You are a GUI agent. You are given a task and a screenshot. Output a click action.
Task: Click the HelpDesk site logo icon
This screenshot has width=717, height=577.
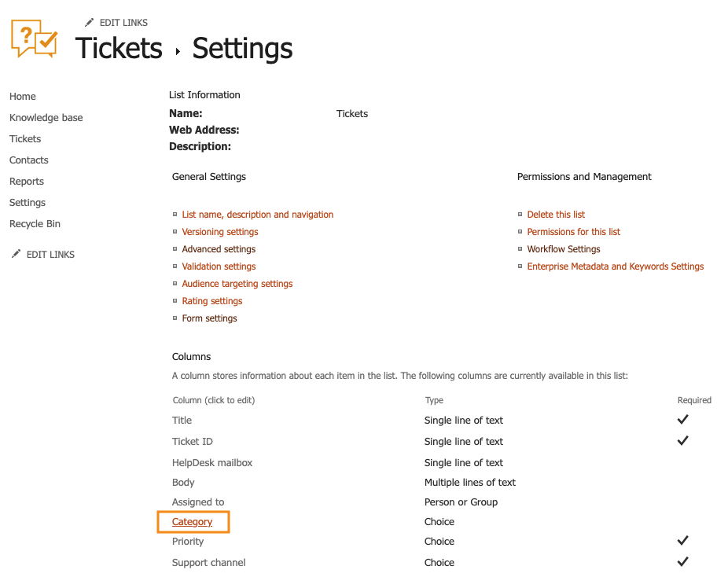[x=35, y=39]
